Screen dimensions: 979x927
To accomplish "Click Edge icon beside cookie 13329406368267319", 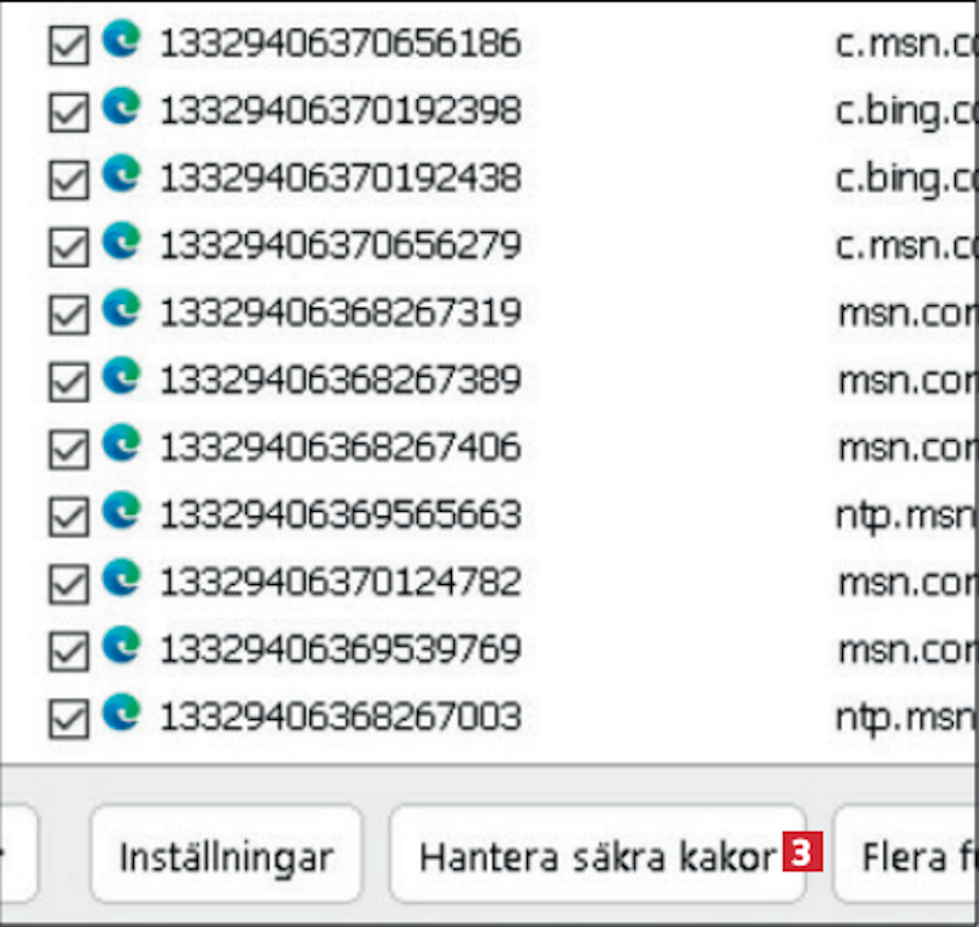I will click(121, 308).
